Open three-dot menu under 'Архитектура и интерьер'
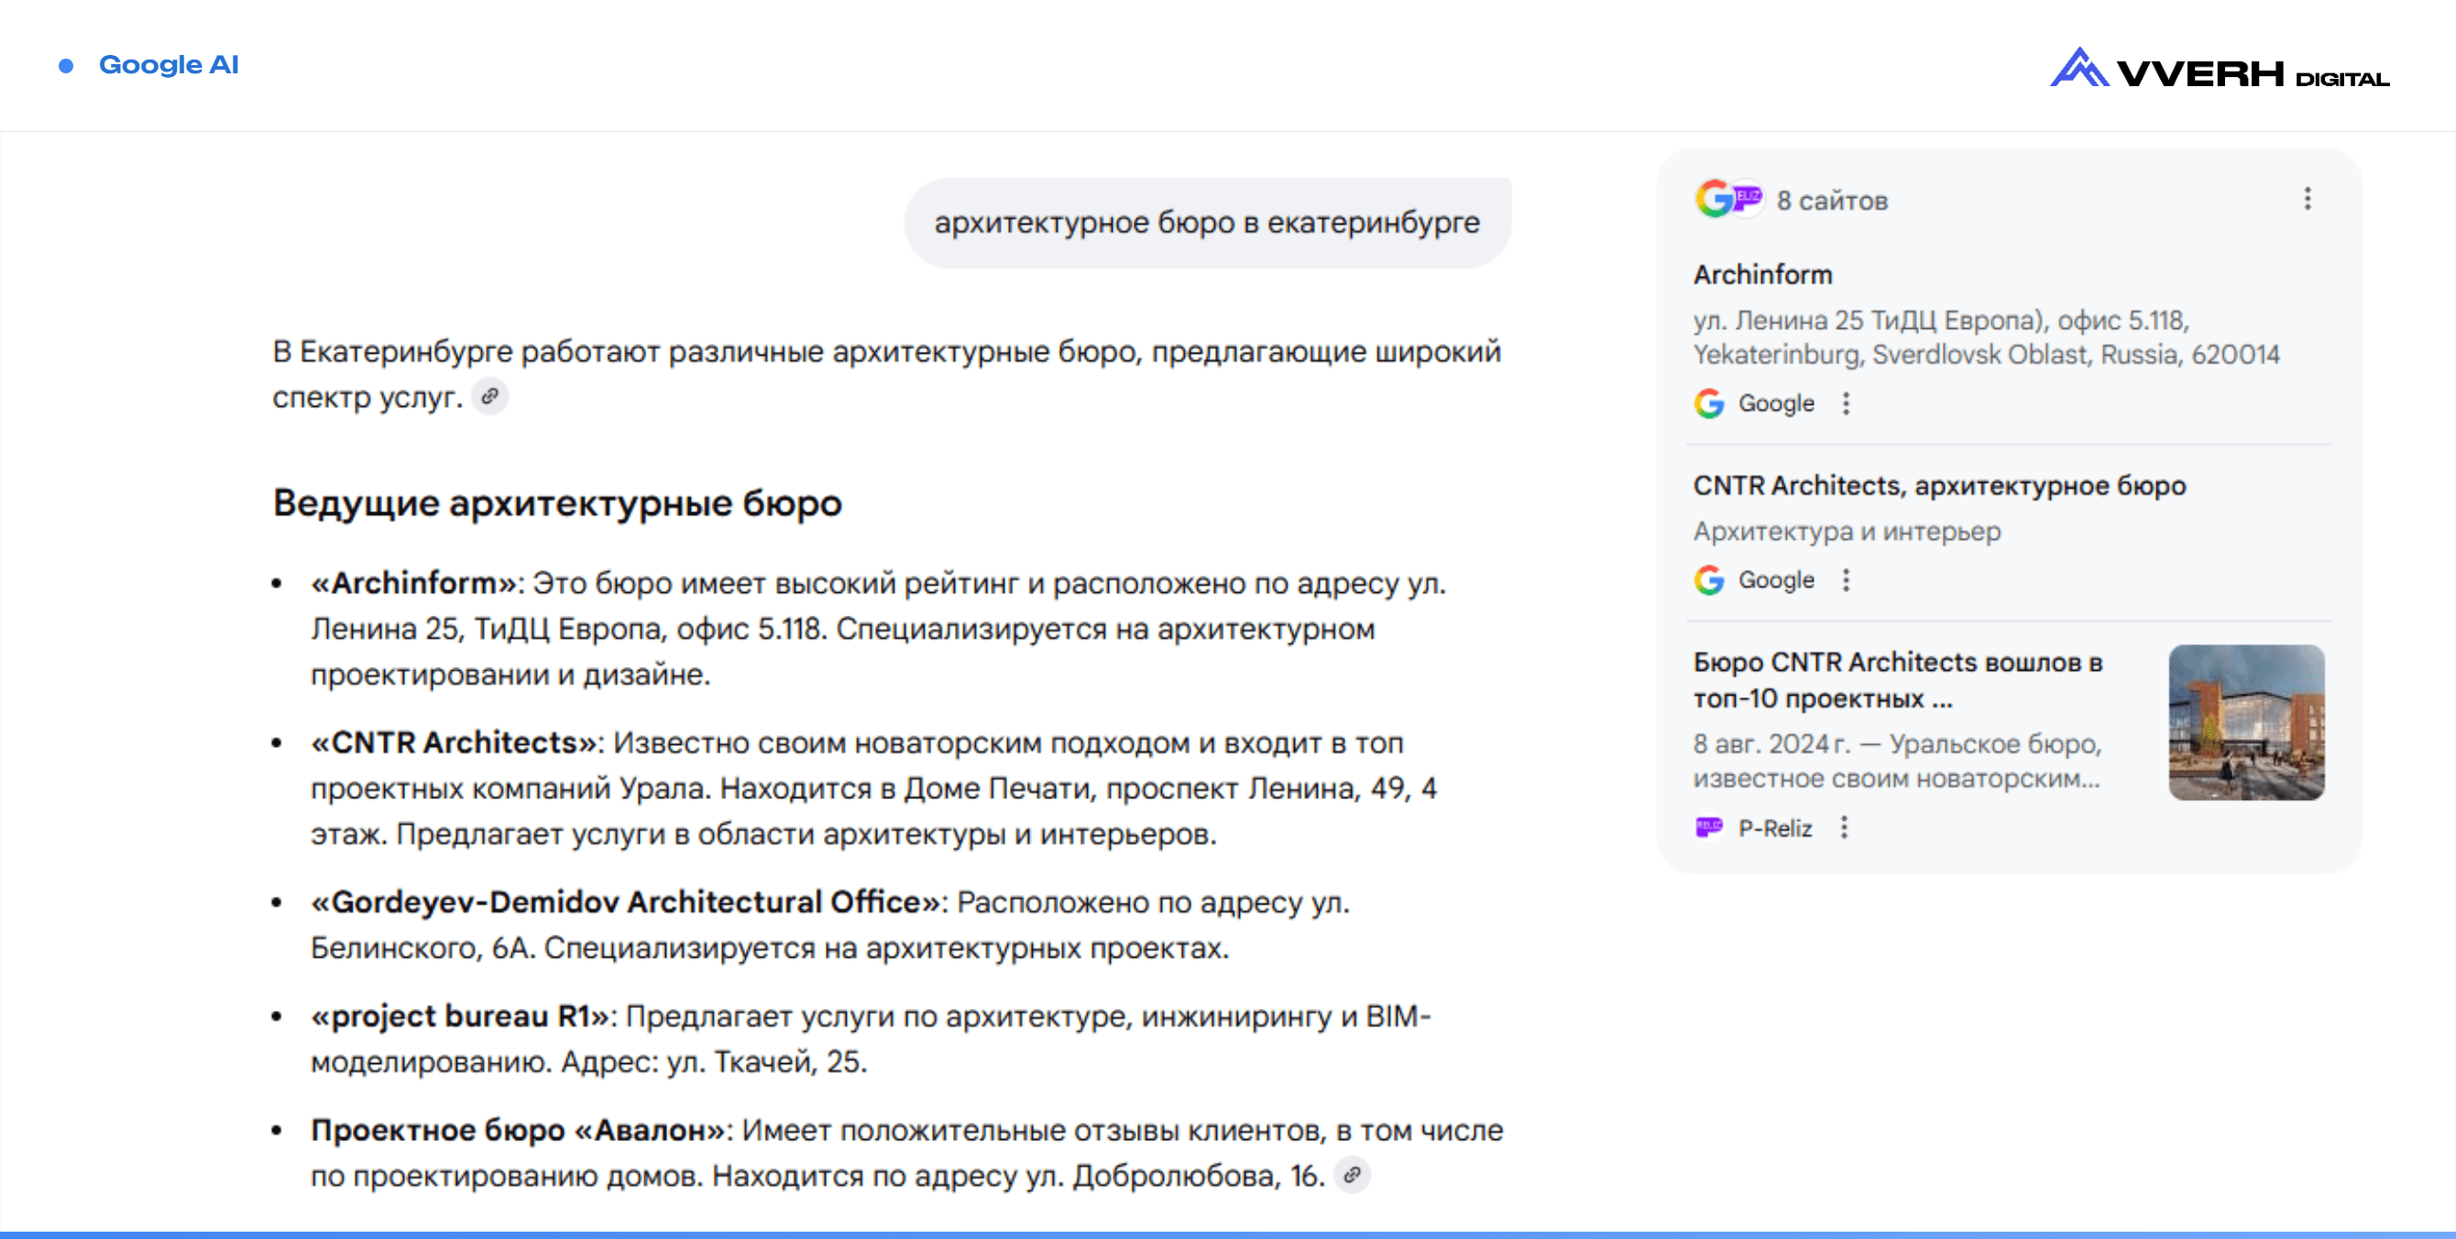The image size is (2456, 1239). point(1846,580)
